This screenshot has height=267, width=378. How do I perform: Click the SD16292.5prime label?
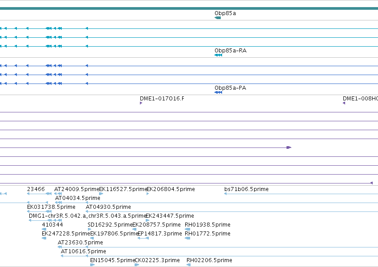coord(110,225)
